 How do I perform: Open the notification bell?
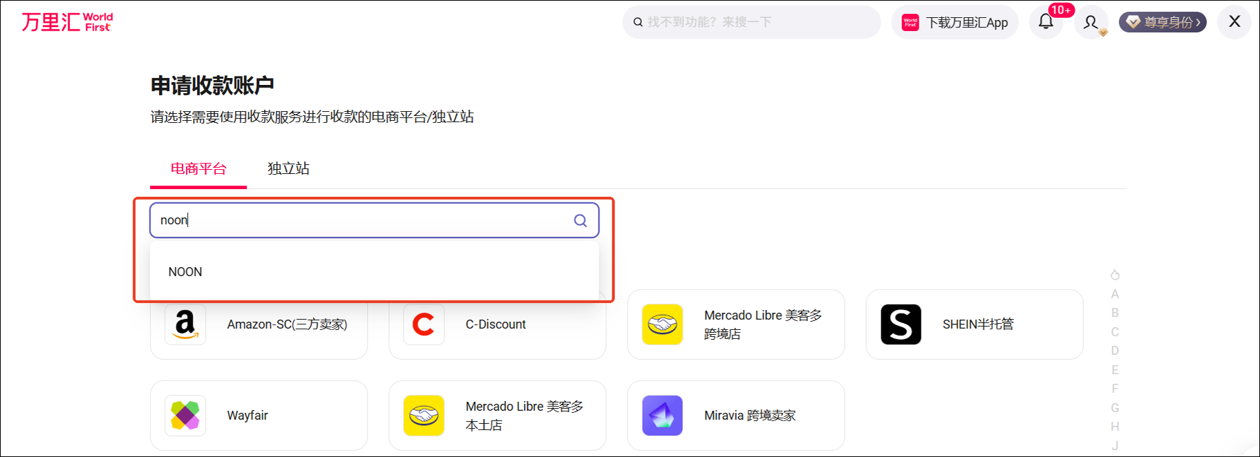click(1046, 21)
